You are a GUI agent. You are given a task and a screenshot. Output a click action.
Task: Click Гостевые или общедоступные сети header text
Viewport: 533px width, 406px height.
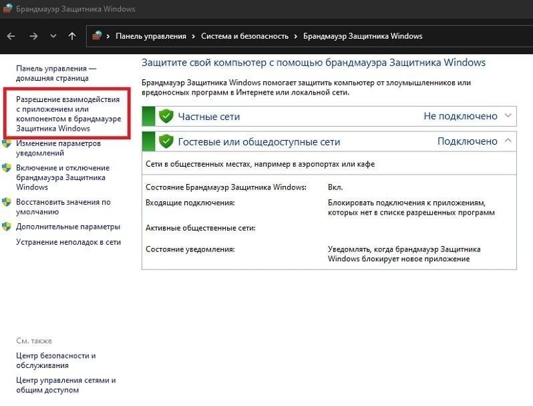(x=259, y=142)
